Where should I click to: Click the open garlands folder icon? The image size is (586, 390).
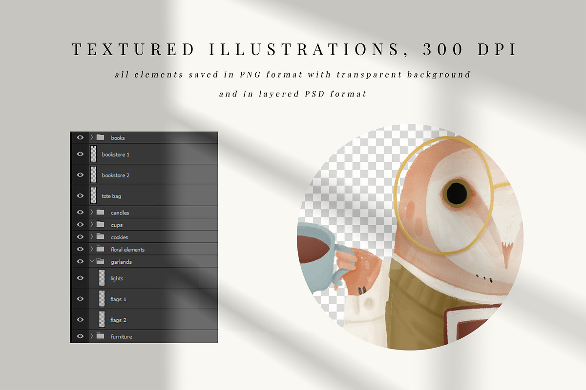click(101, 261)
